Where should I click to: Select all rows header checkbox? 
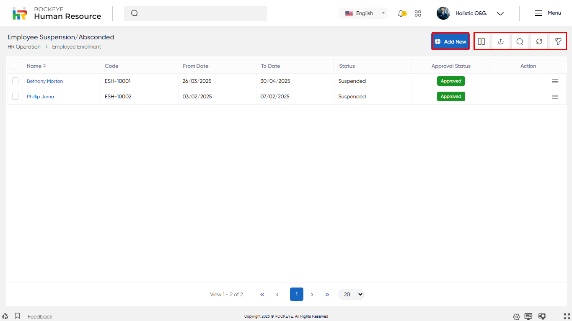(x=15, y=66)
